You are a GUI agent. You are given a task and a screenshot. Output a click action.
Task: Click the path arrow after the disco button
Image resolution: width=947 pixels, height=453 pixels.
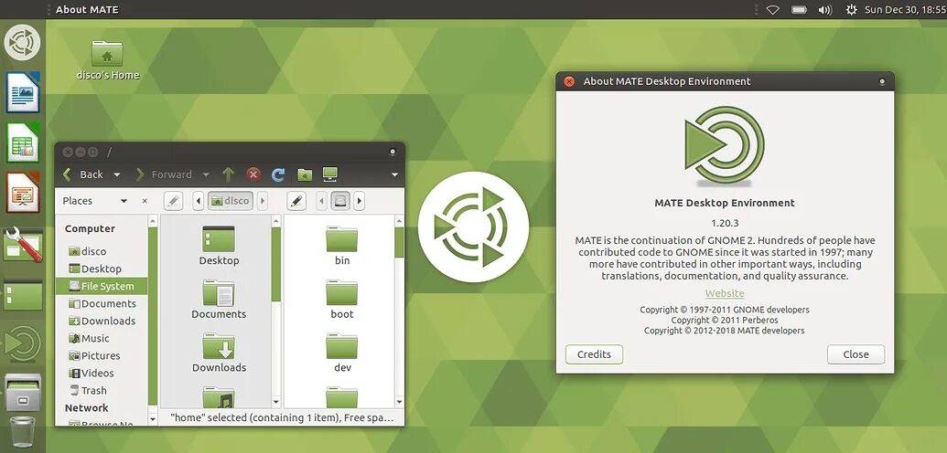(262, 201)
